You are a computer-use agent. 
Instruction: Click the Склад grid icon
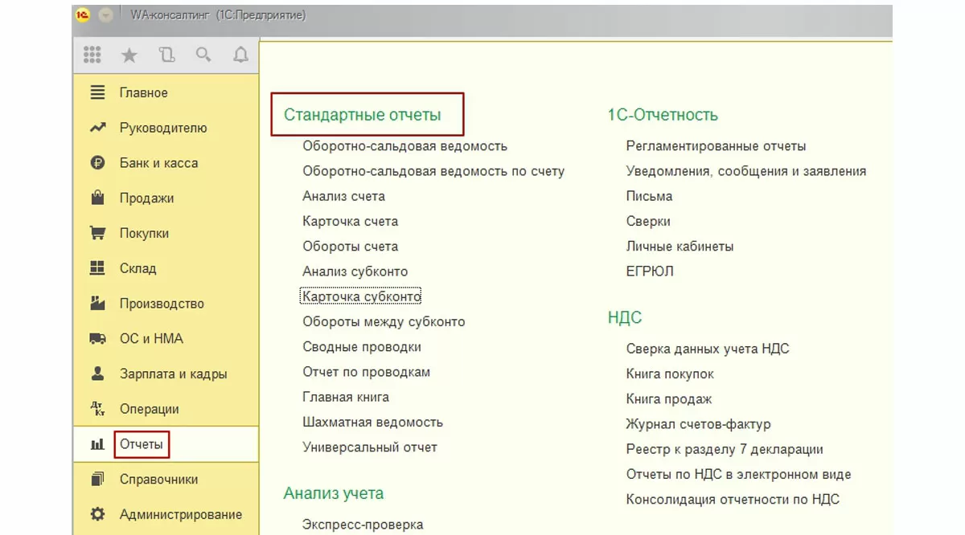pos(97,268)
